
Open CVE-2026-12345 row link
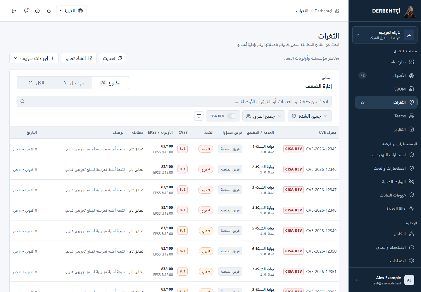tap(321, 149)
